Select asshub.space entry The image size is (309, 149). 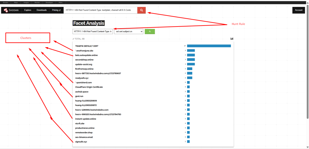(82, 92)
